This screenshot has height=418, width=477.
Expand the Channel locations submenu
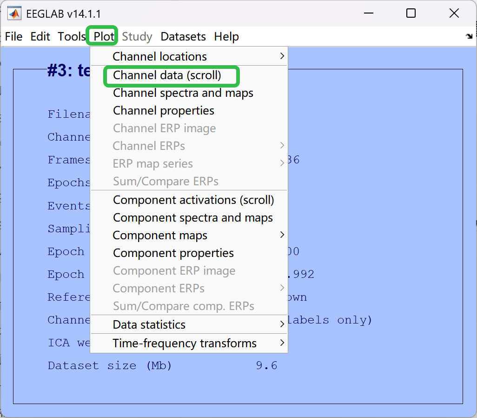[x=189, y=56]
